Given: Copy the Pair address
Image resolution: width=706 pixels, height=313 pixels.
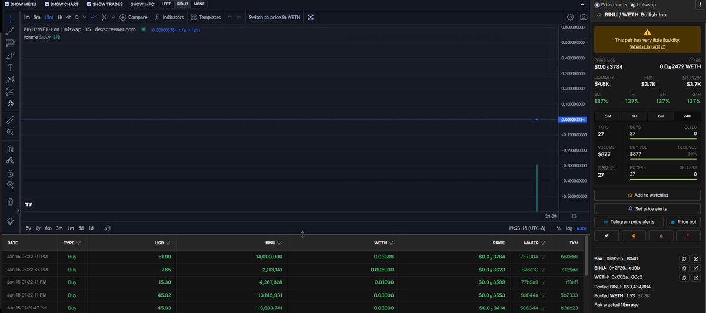Looking at the screenshot, I should point(684,258).
